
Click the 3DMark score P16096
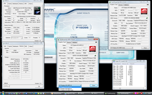click(82, 28)
